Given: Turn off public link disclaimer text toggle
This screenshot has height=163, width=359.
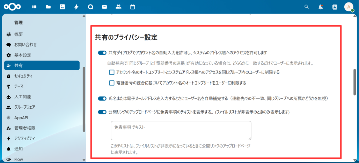Looking at the screenshot, I should [102, 112].
